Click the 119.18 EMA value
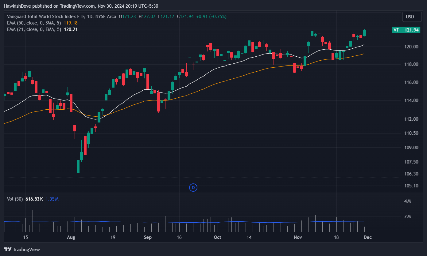427x256 pixels. pyautogui.click(x=71, y=23)
